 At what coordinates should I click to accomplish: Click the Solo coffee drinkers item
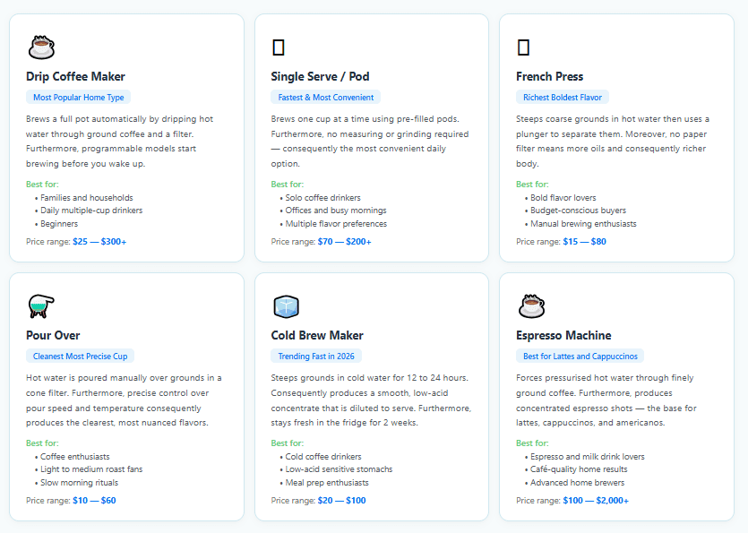(323, 198)
